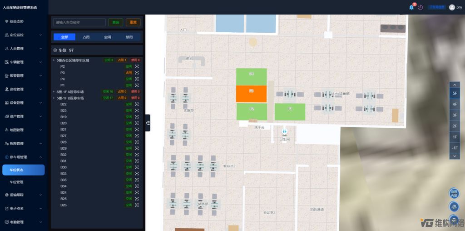Open 车位管理 submenu item
The image size is (465, 231).
(x=17, y=182)
